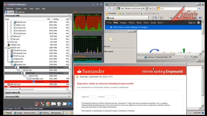Click the blue performance graph icon
The image size is (207, 116).
[x=70, y=104]
